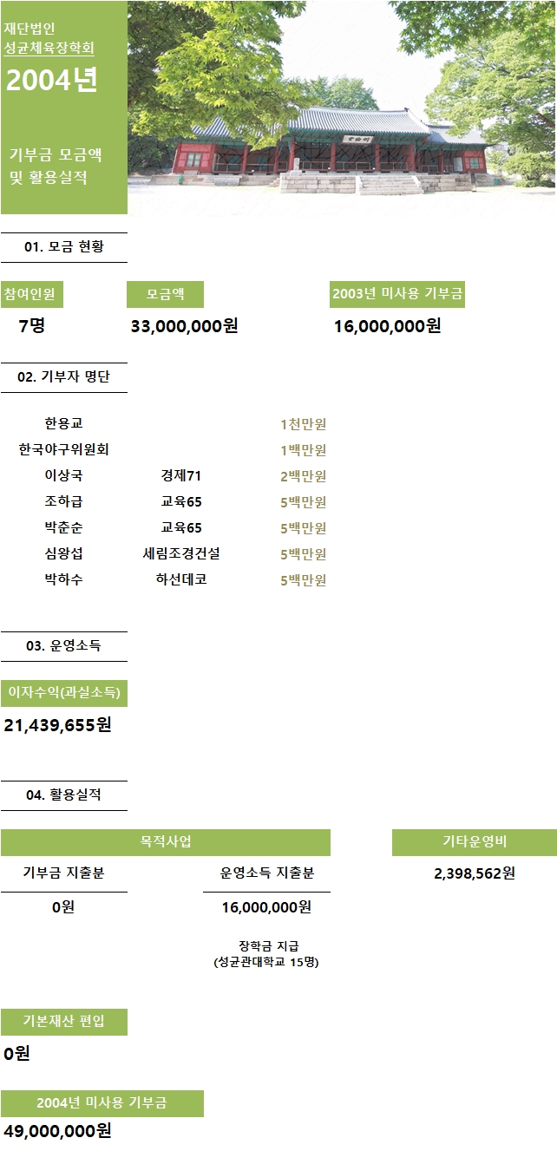Click the 33,000,000원 total amount
Image resolution: width=557 pixels, height=1164 pixels.
[184, 326]
